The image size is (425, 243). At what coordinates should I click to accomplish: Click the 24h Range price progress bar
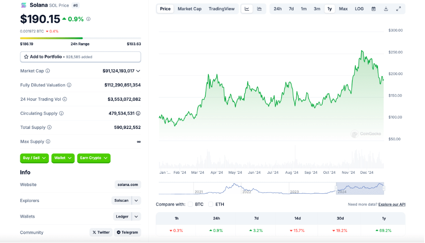tap(80, 38)
